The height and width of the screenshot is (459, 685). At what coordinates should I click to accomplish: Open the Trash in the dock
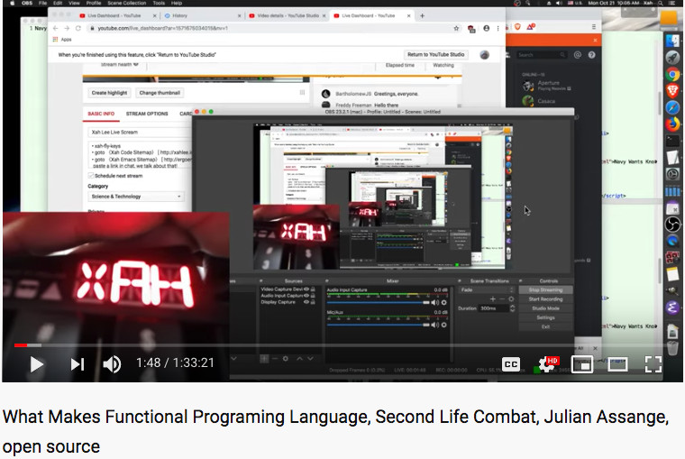click(x=672, y=348)
